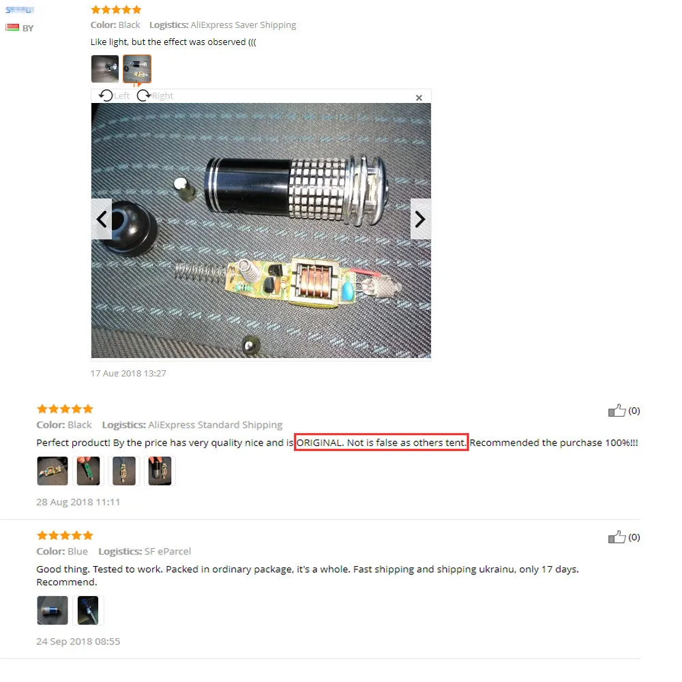Open first thumbnail of top review

coord(105,69)
